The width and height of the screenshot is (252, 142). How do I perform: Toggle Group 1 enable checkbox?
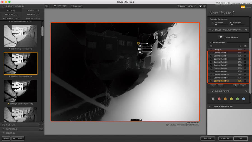pos(211,50)
